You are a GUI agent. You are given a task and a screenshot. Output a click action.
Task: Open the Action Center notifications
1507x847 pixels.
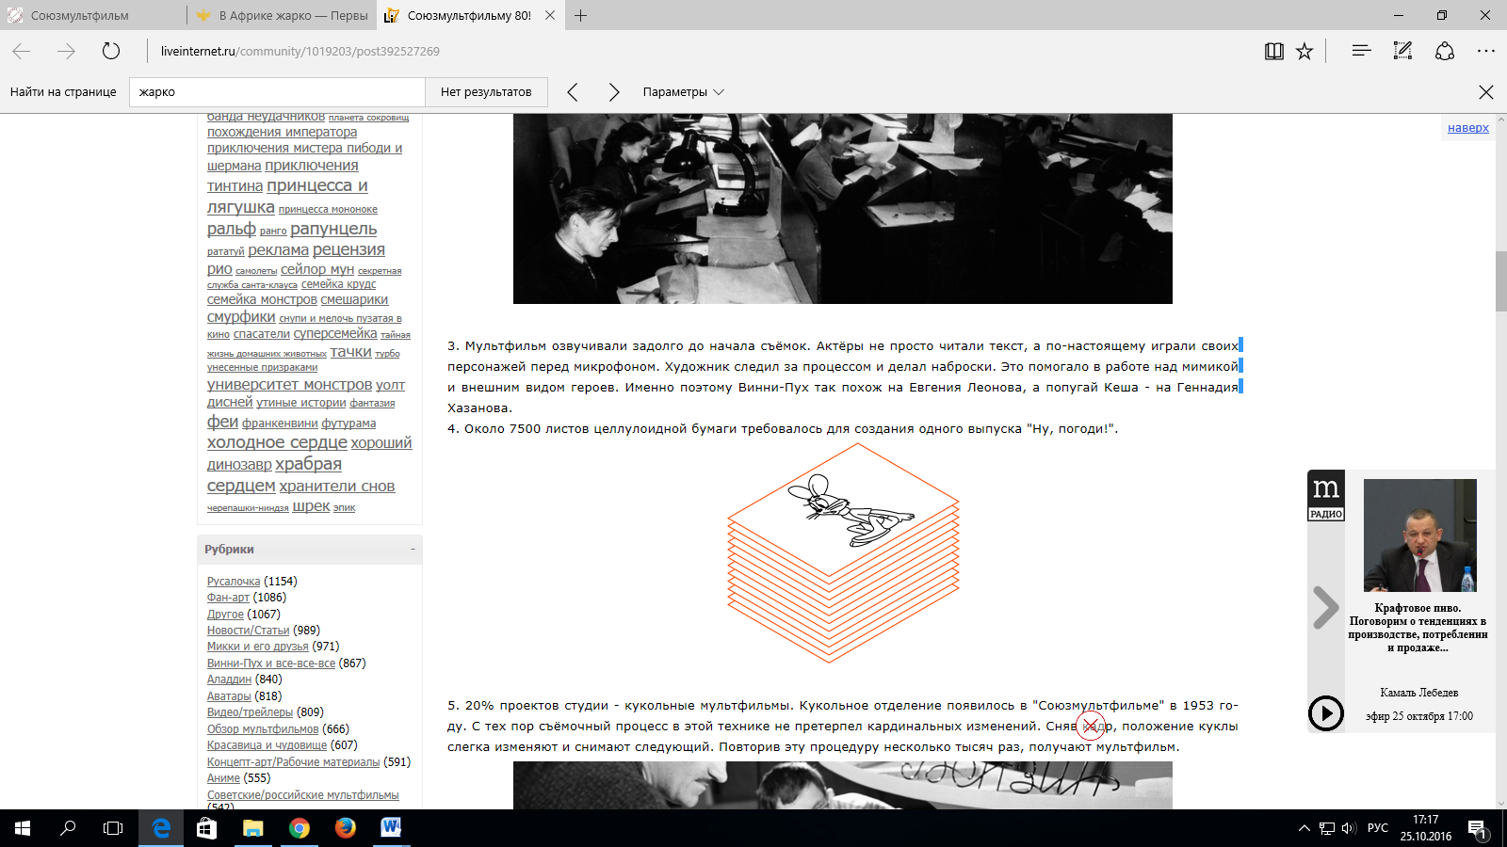point(1477,829)
